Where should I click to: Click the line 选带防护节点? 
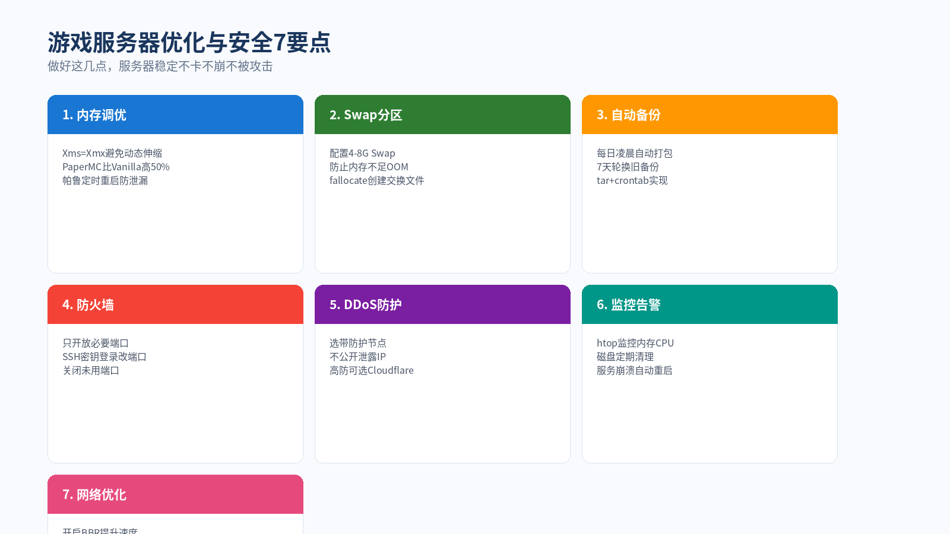(x=358, y=343)
